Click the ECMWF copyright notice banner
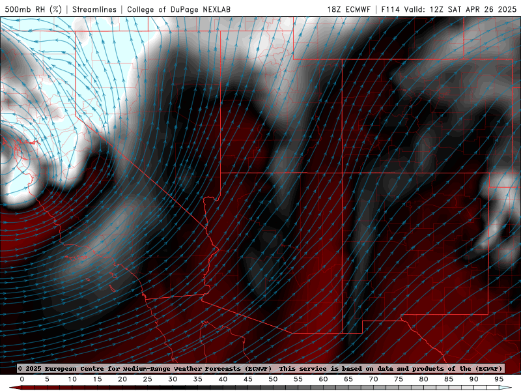This screenshot has height=391, width=521. coord(261,368)
